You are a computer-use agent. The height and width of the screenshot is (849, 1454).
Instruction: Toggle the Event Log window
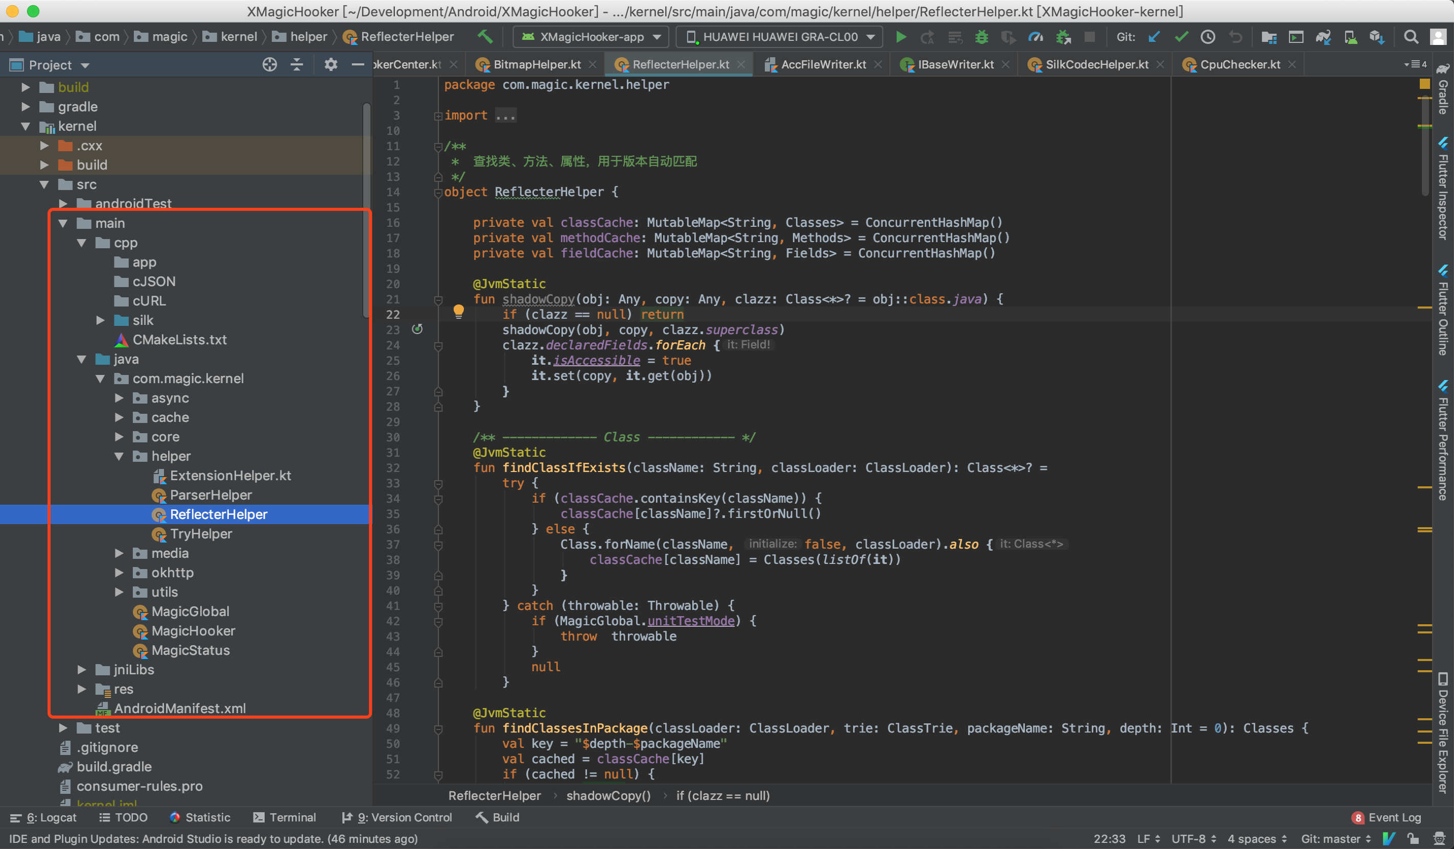(x=1387, y=817)
